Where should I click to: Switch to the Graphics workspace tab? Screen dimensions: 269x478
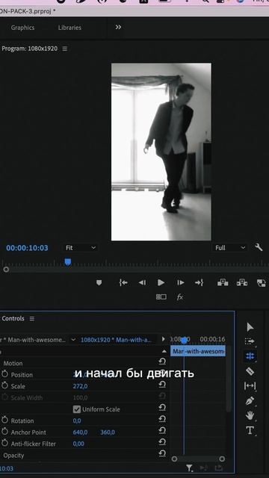point(22,28)
